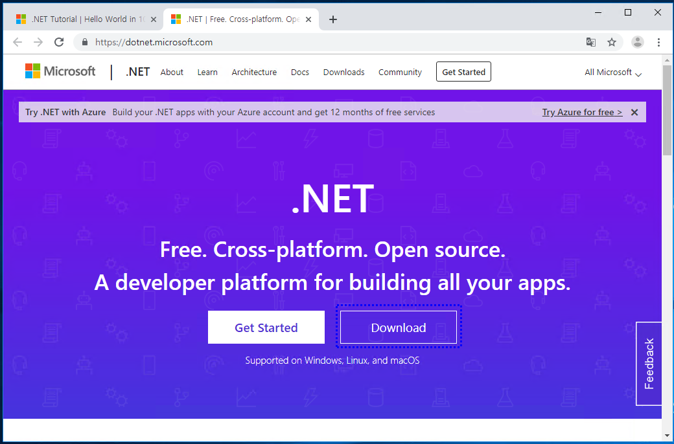
Task: Open the Learn nav link
Action: click(x=207, y=72)
